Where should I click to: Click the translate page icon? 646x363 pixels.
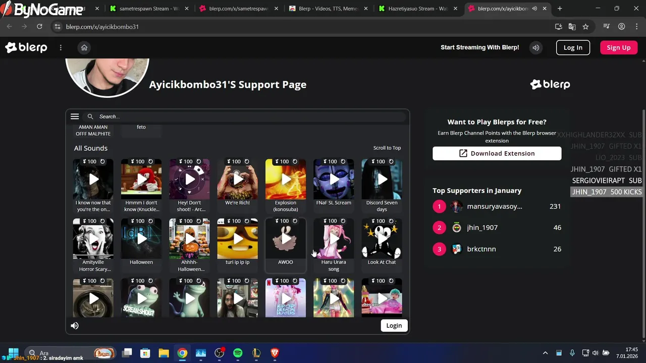[x=572, y=26]
